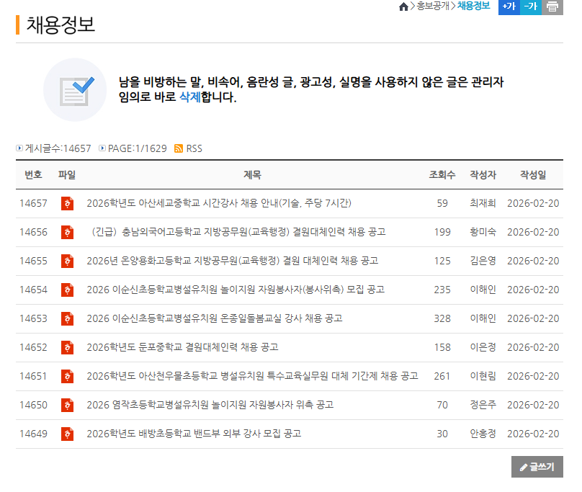Click the 번호 column header
Screen dimensions: 582x492
point(33,174)
